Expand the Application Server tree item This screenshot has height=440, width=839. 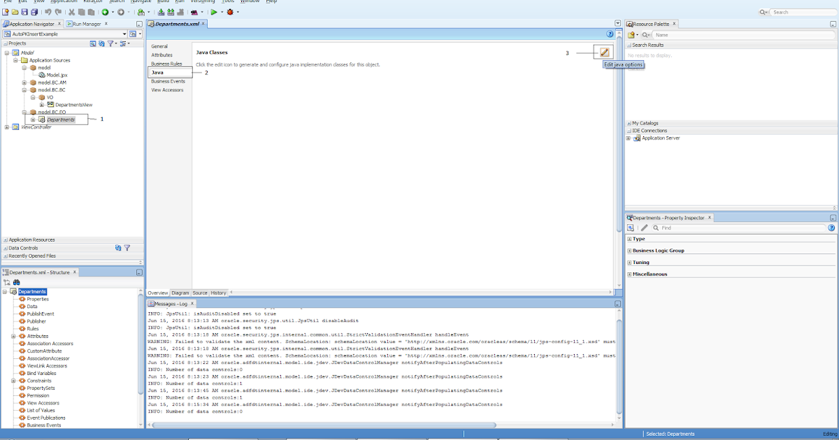pyautogui.click(x=629, y=138)
